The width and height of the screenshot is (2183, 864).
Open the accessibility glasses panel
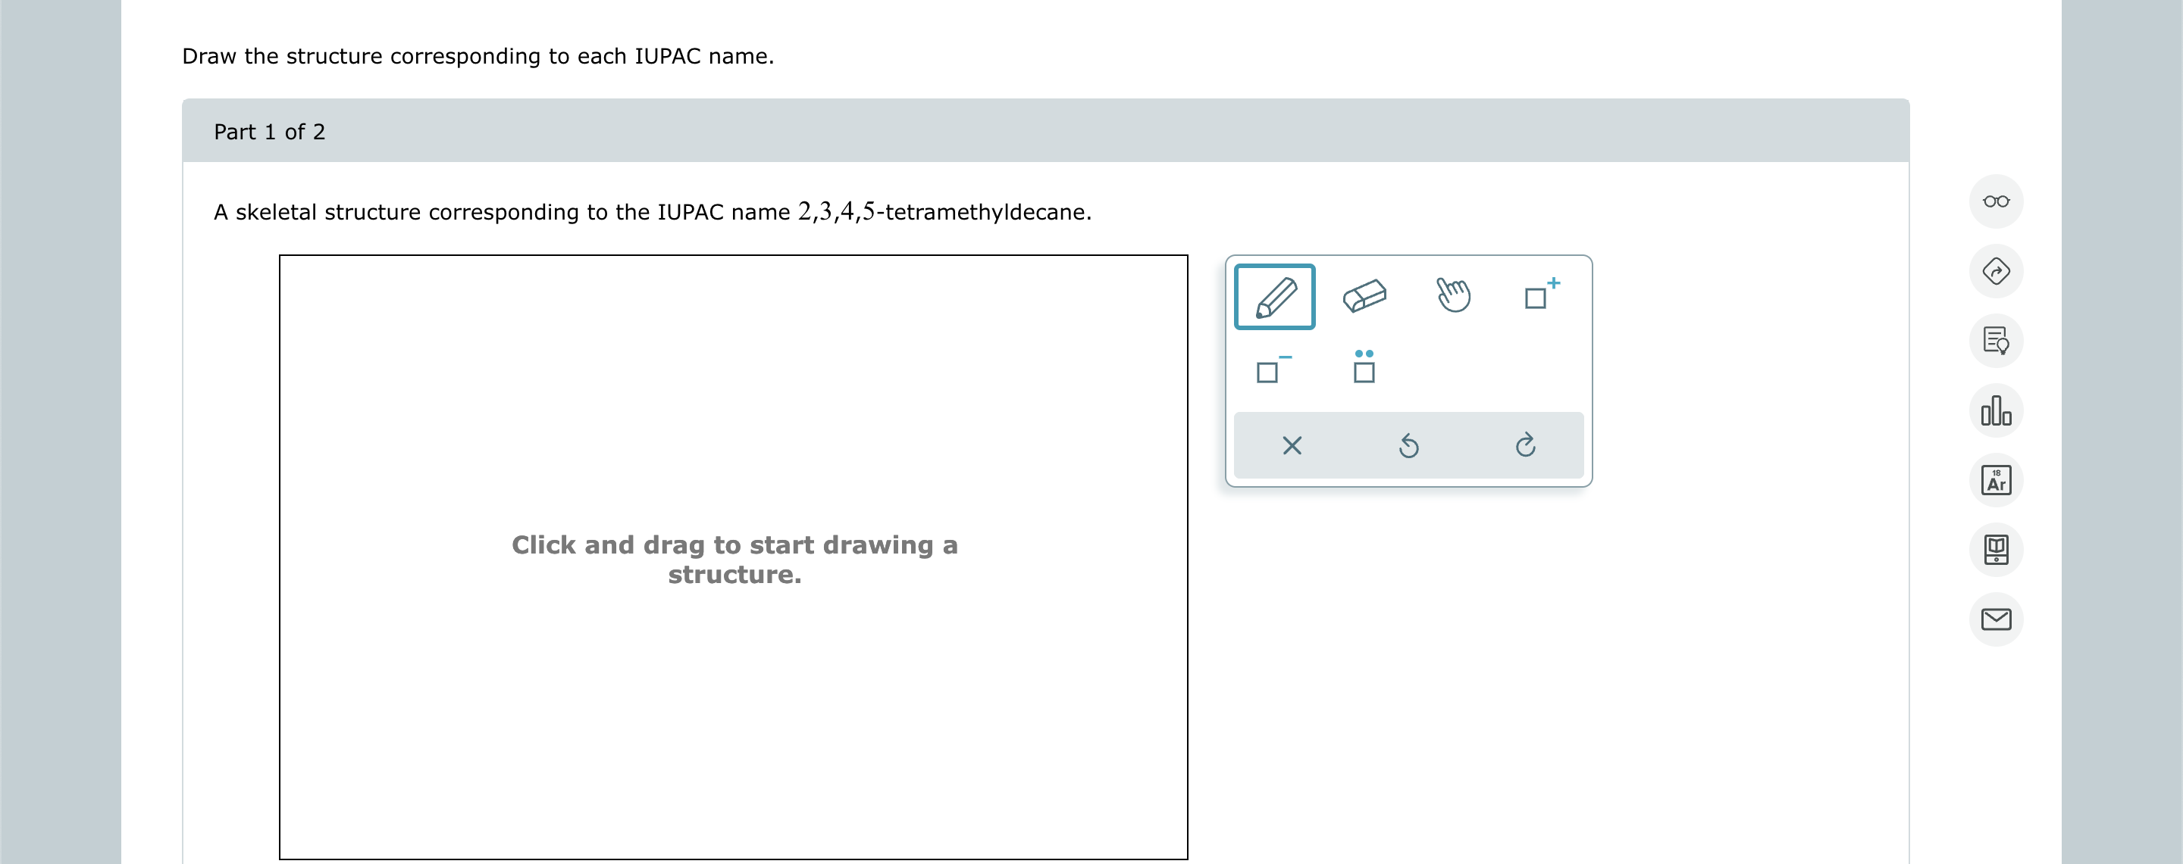[1996, 201]
